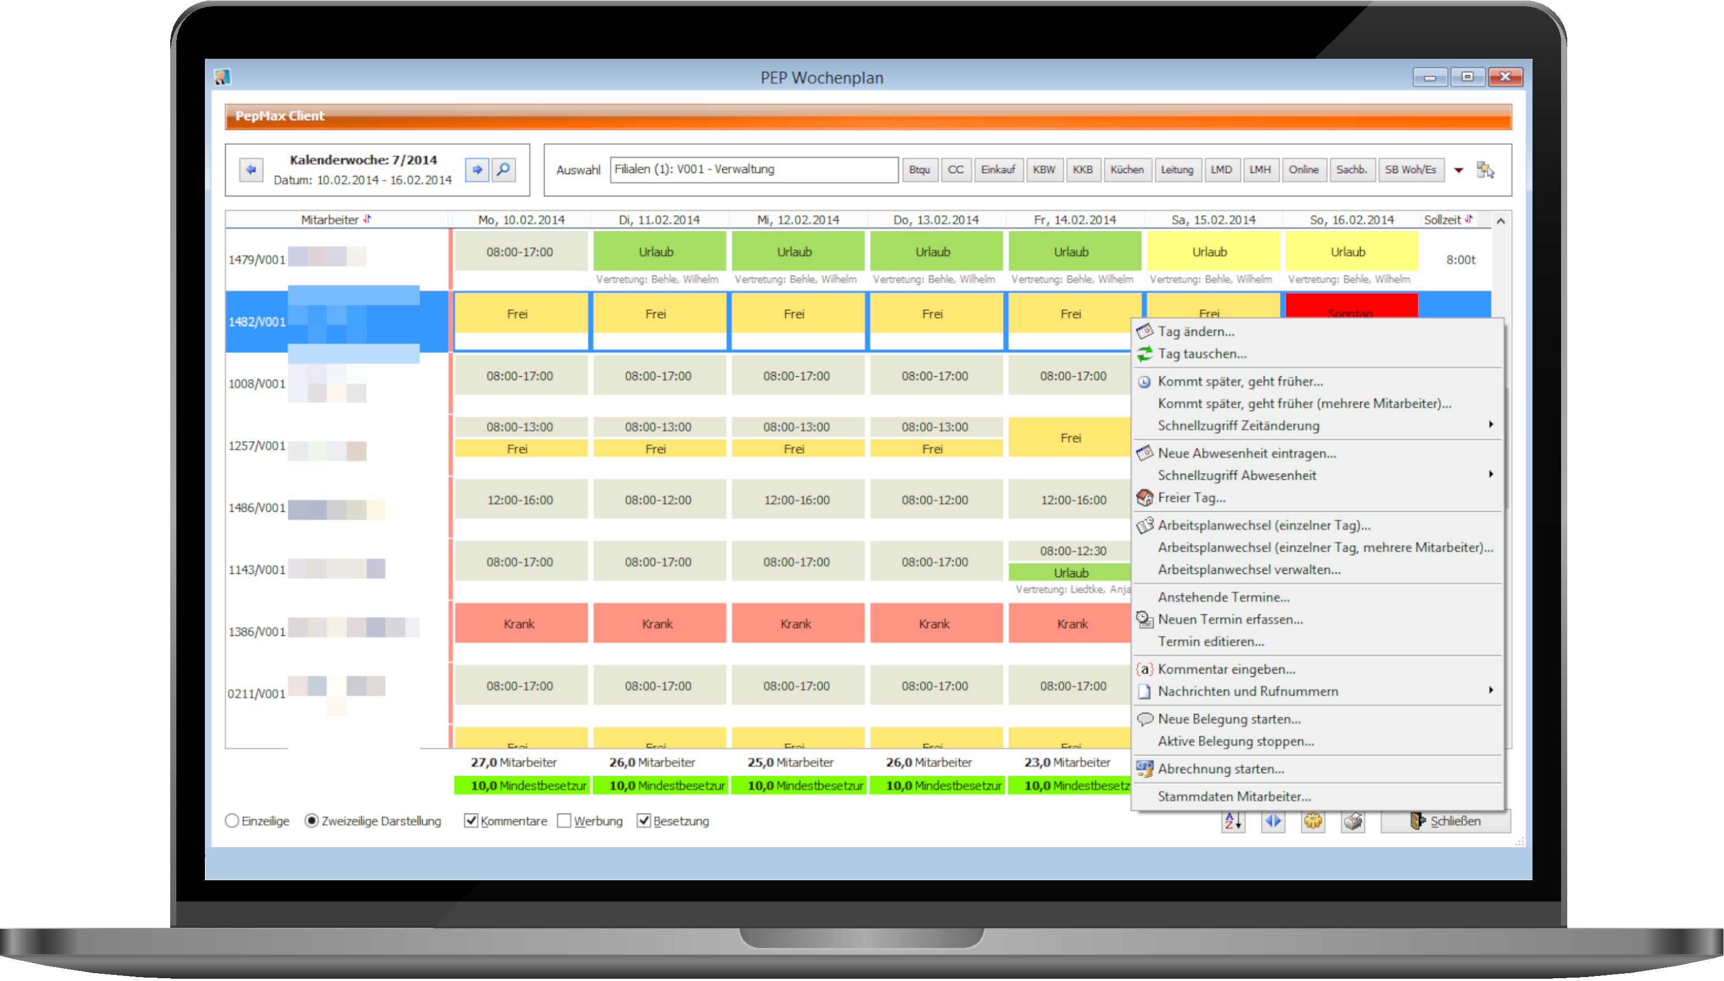This screenshot has width=1724, height=981.
Task: Click the printer icon at bottom
Action: pyautogui.click(x=1353, y=821)
